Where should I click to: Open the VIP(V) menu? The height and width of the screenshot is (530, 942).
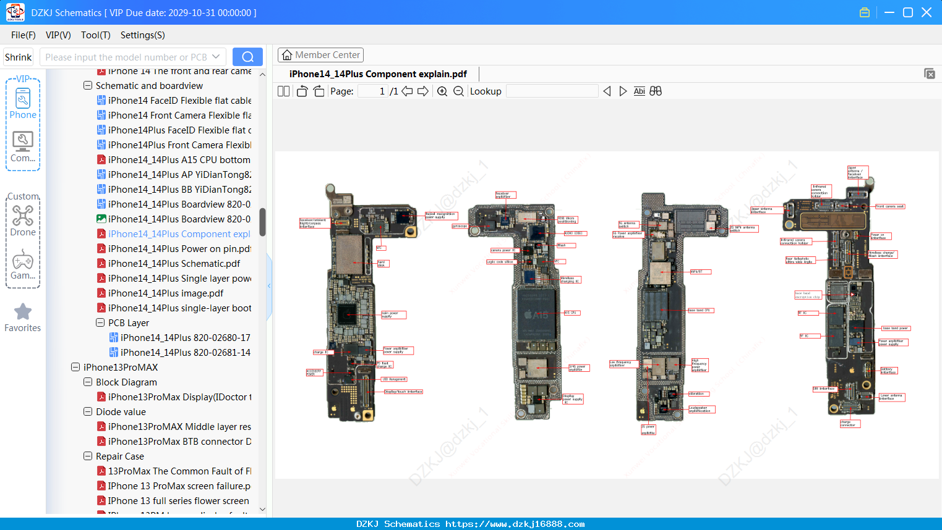tap(58, 35)
